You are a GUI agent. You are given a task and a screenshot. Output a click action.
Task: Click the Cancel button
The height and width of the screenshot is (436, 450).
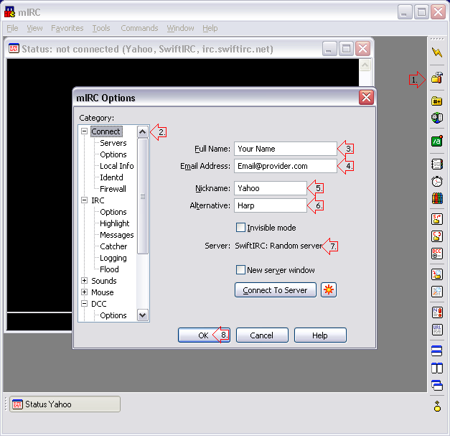point(262,335)
